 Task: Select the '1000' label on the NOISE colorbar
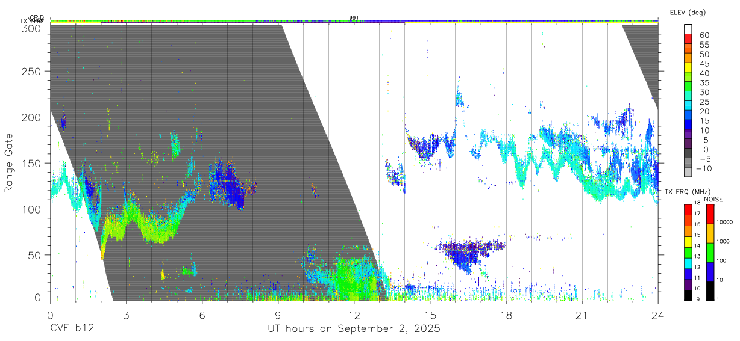(723, 241)
